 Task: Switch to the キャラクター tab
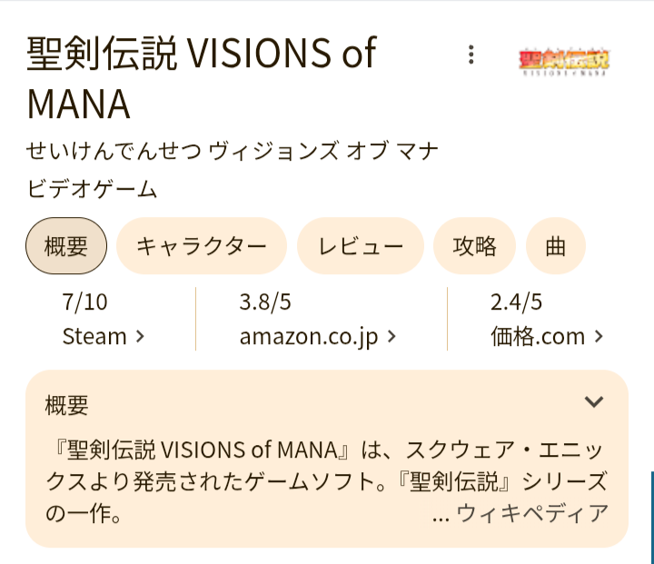(202, 246)
